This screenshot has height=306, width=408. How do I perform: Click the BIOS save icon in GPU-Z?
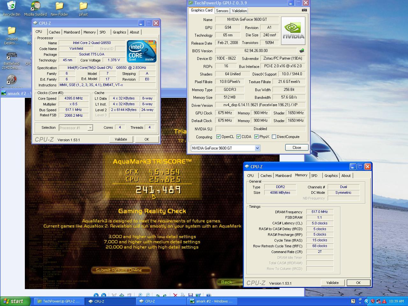pos(302,51)
